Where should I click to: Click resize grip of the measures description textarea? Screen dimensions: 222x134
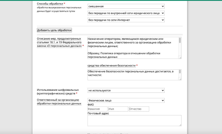[180, 58]
